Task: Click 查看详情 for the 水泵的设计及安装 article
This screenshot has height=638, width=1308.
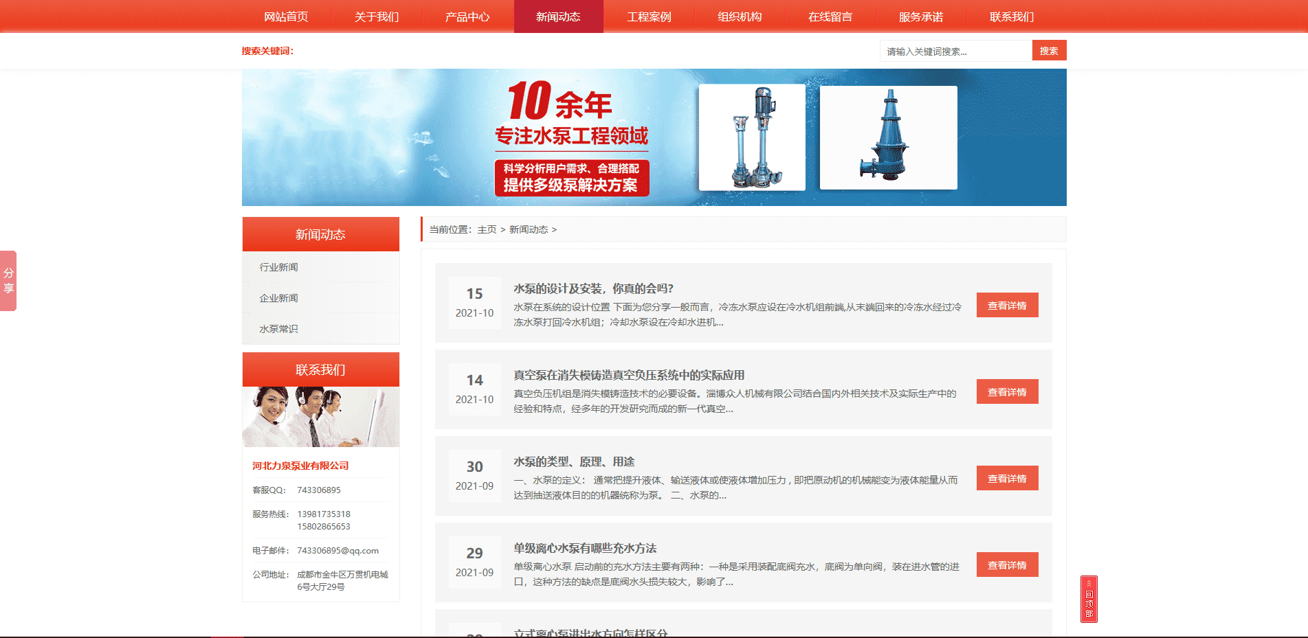Action: point(1007,306)
